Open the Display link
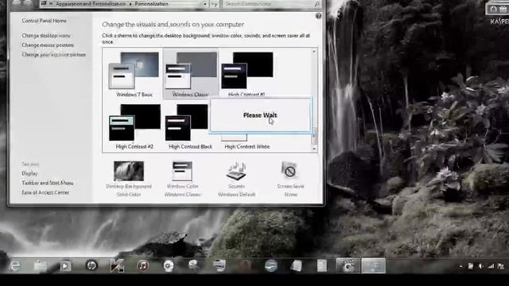Image resolution: width=509 pixels, height=286 pixels. coord(29,173)
